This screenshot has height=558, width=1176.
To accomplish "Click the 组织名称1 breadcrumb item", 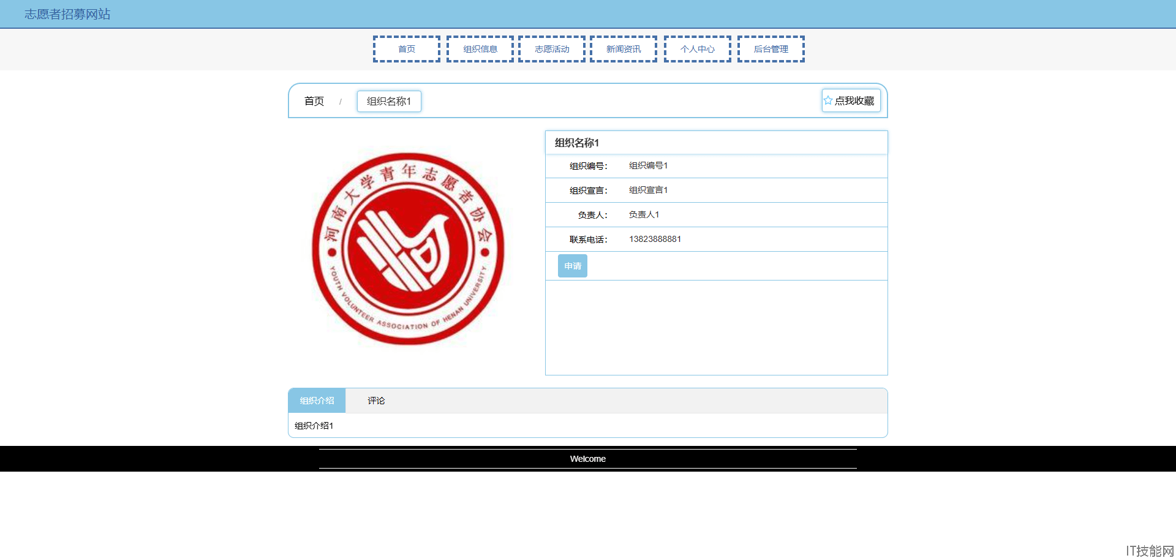I will click(x=389, y=101).
